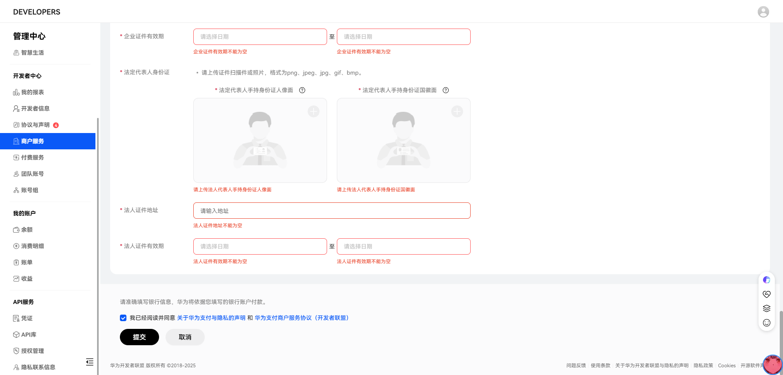Click the 法人证件地址 address input field
Image resolution: width=783 pixels, height=375 pixels.
click(x=332, y=211)
